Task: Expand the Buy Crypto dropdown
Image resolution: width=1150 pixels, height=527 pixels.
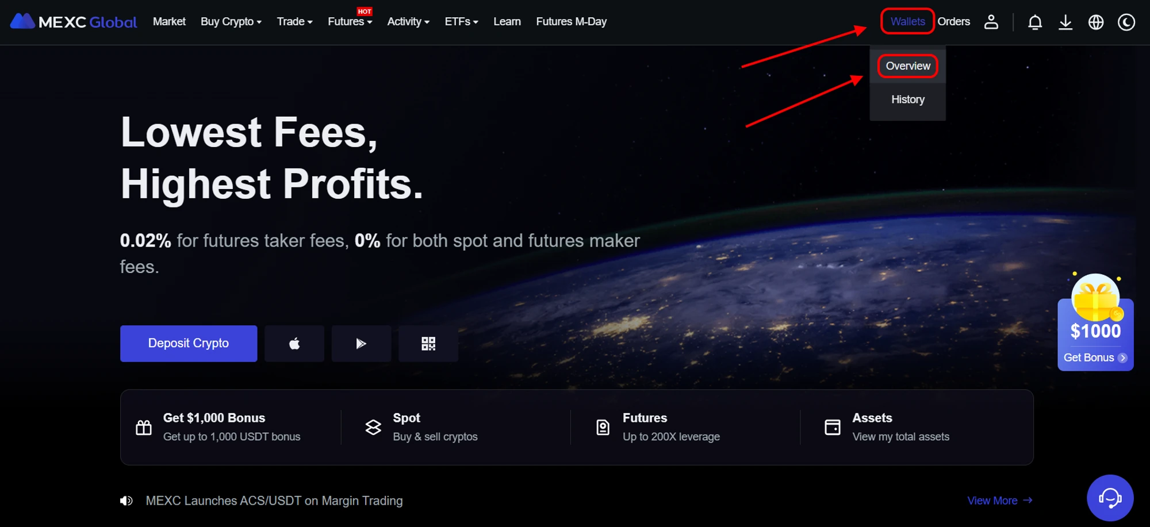Action: pyautogui.click(x=231, y=22)
